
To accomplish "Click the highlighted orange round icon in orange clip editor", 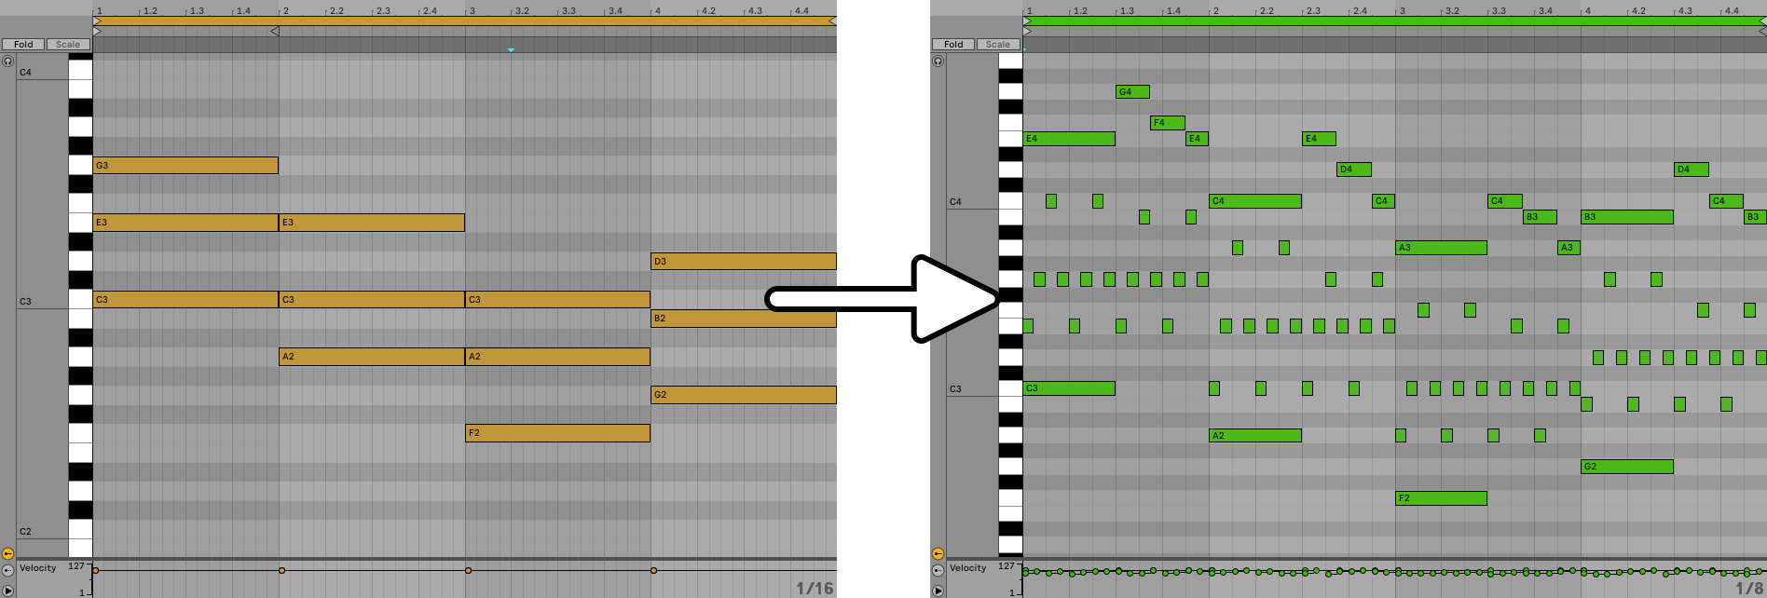I will (7, 553).
